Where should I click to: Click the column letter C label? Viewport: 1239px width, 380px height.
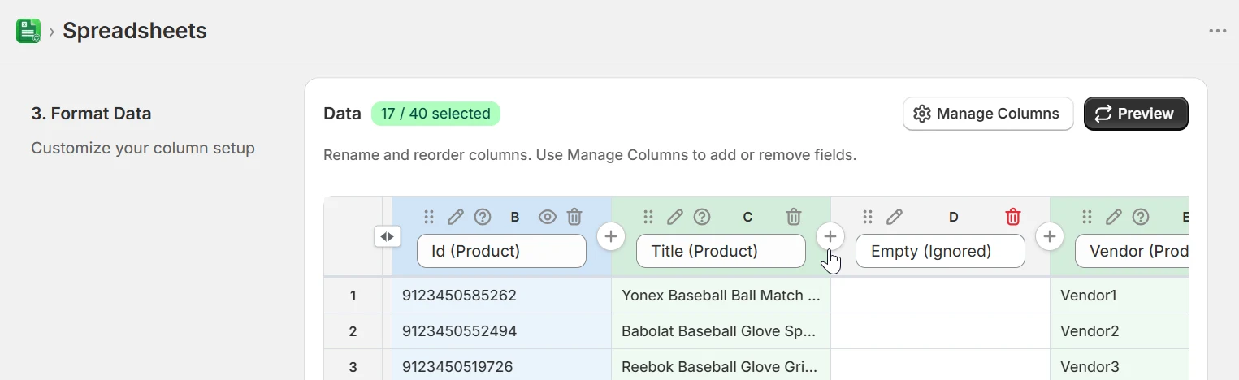[x=748, y=217]
